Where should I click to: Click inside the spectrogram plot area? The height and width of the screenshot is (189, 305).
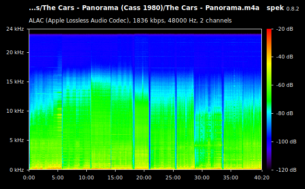click(x=145, y=99)
